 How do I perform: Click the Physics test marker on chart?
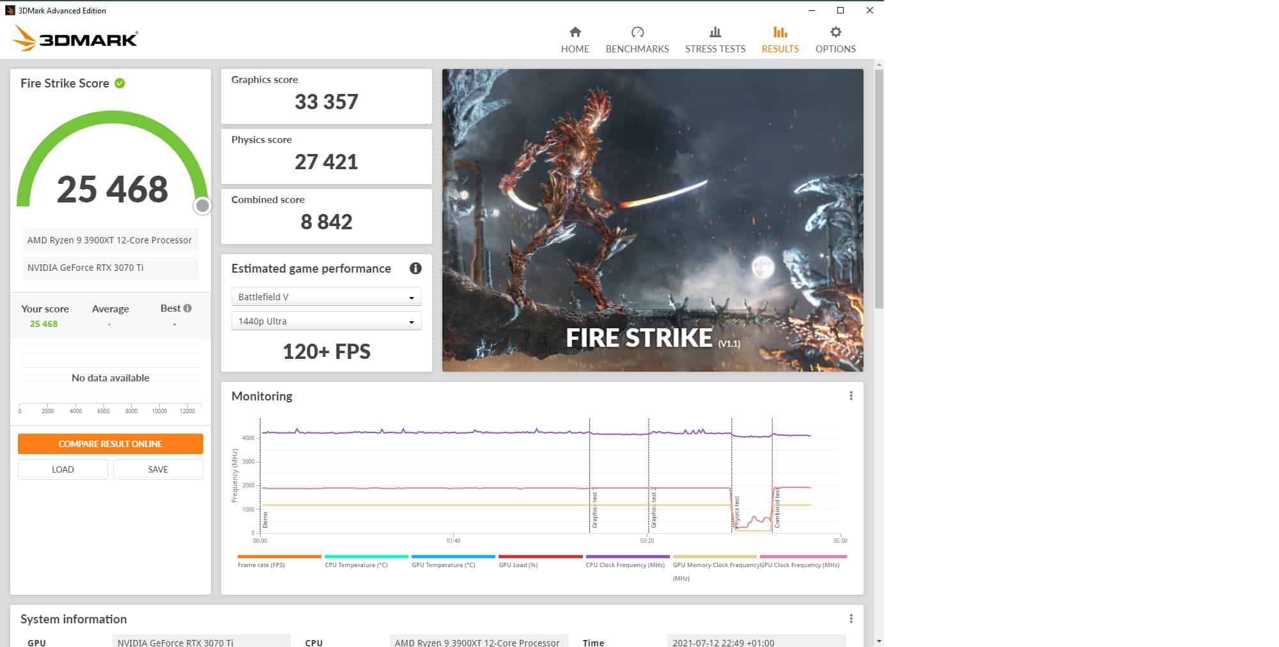tap(736, 512)
